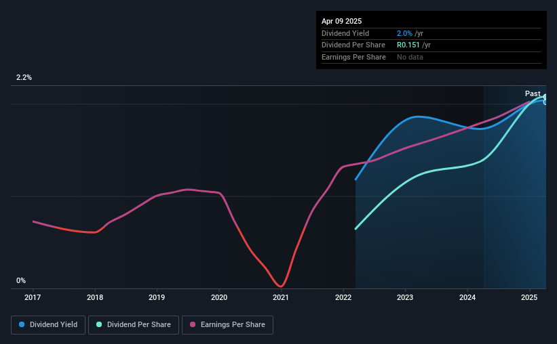
Task: Click the 2019 x-axis label
Action: [x=157, y=297]
